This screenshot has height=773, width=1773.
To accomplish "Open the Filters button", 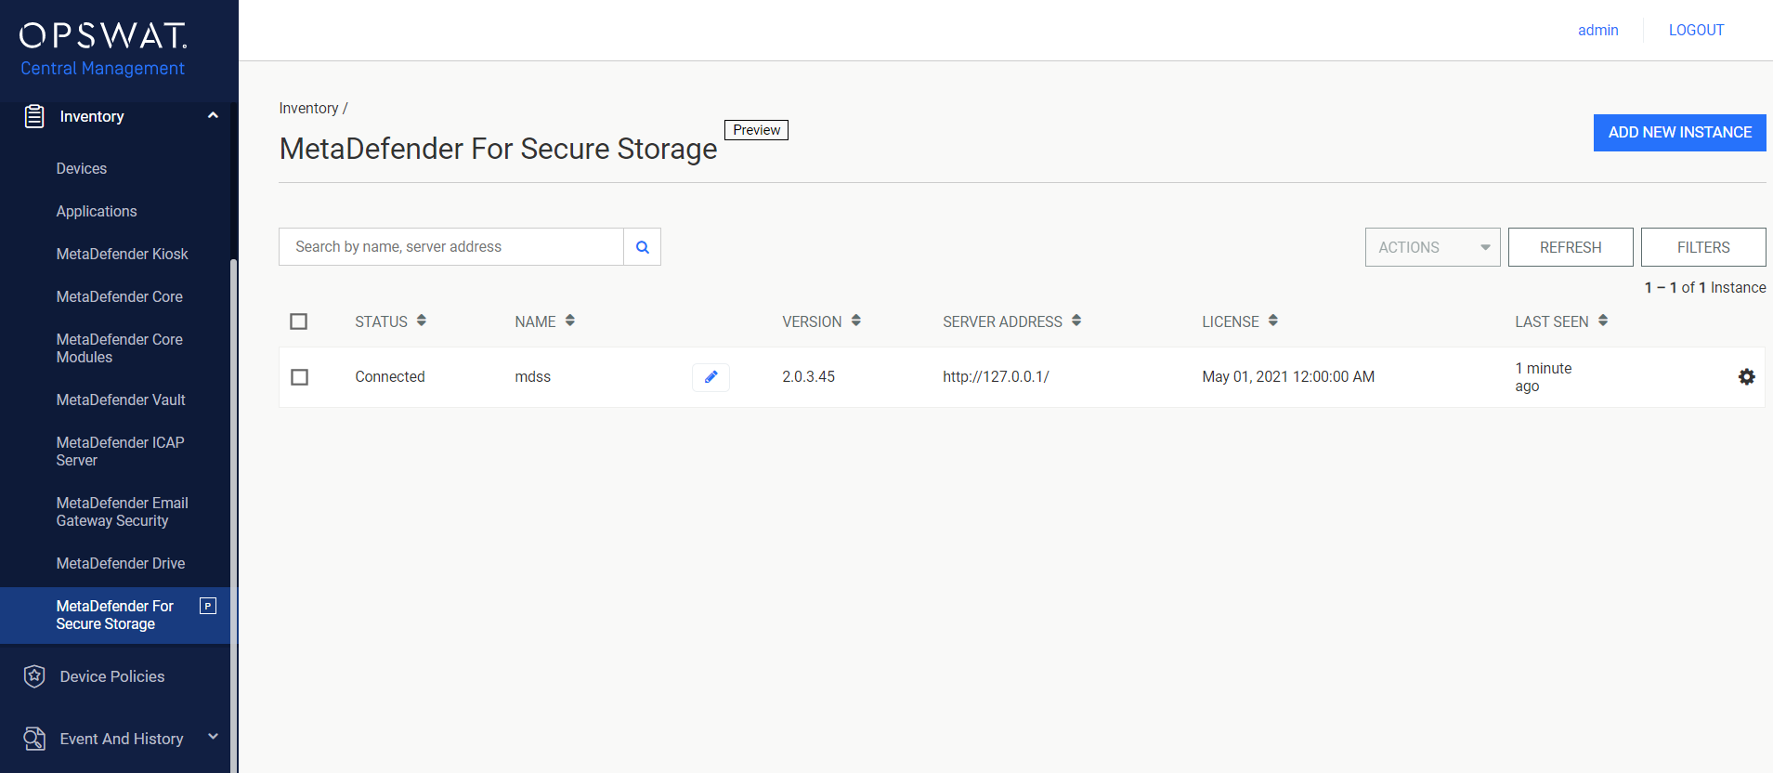I will click(x=1703, y=247).
